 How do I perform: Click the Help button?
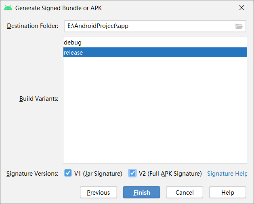[227, 192]
